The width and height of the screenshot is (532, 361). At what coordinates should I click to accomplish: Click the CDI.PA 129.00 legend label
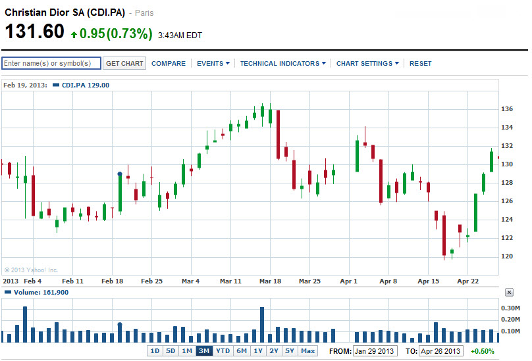pos(85,85)
